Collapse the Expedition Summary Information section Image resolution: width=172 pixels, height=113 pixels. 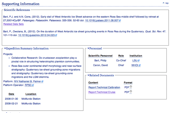click(x=5, y=48)
